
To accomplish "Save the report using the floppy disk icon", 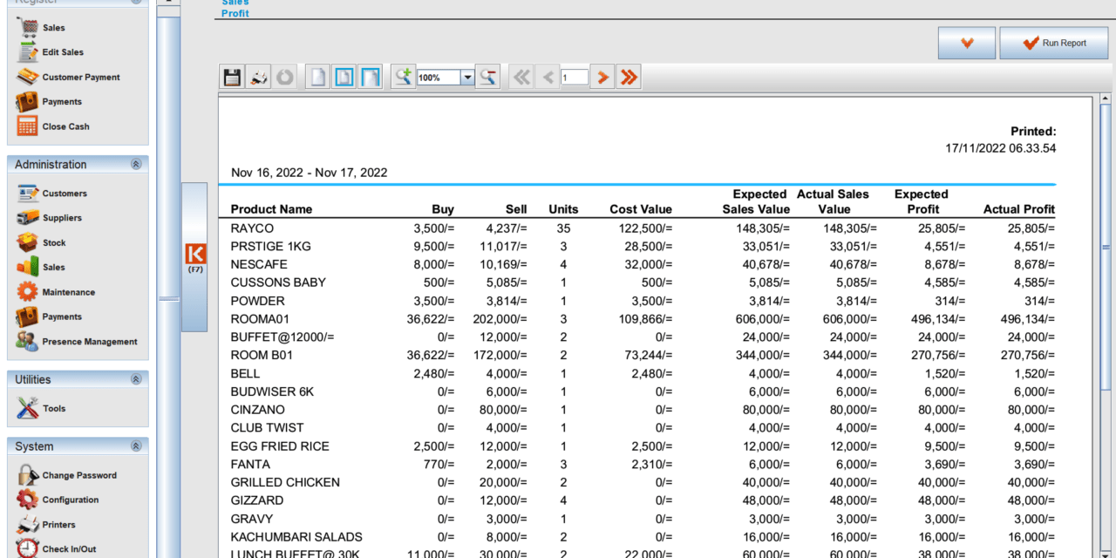I will (232, 78).
